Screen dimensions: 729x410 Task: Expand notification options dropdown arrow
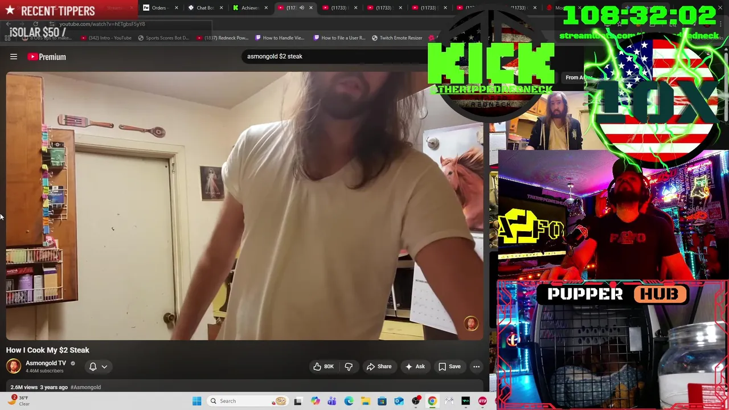pyautogui.click(x=104, y=367)
